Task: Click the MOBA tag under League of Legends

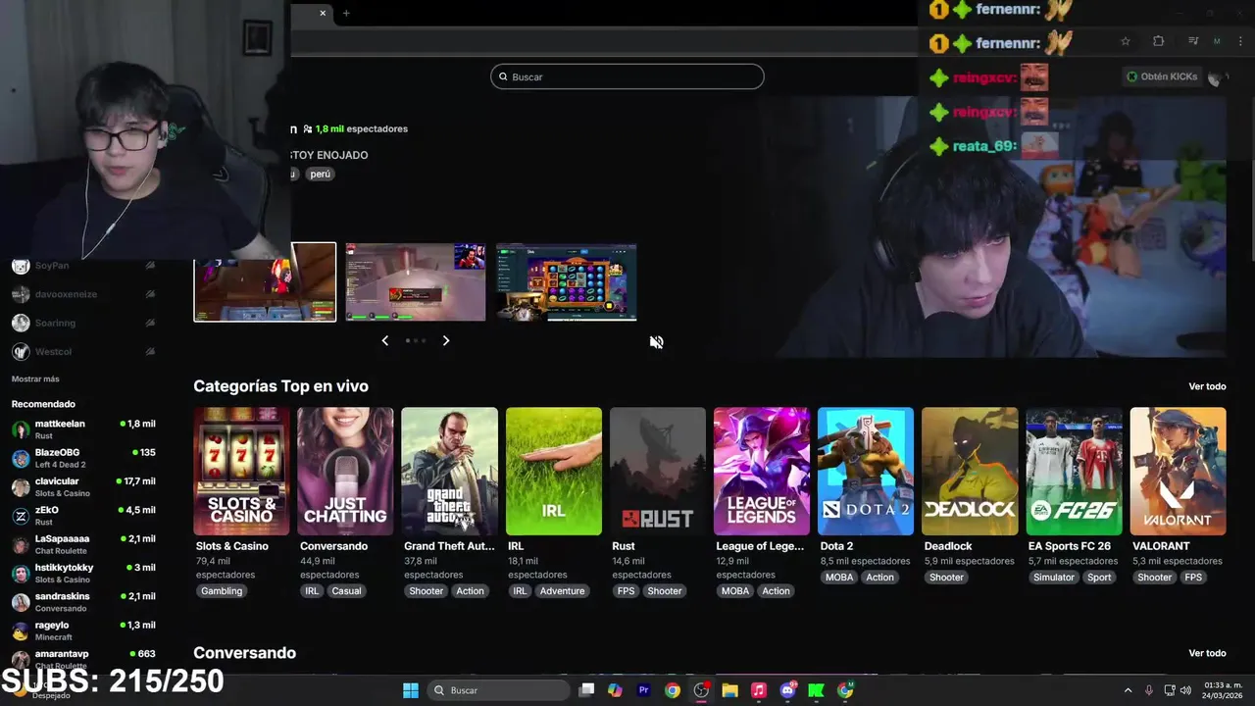Action: pyautogui.click(x=735, y=591)
